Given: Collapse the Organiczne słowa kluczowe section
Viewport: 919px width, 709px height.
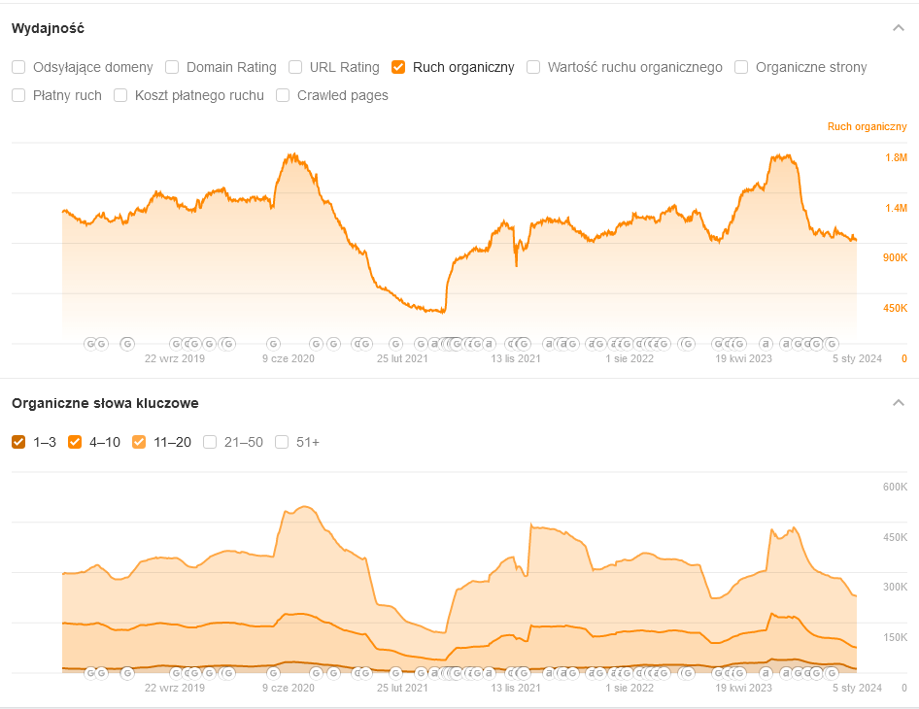Looking at the screenshot, I should [x=899, y=403].
